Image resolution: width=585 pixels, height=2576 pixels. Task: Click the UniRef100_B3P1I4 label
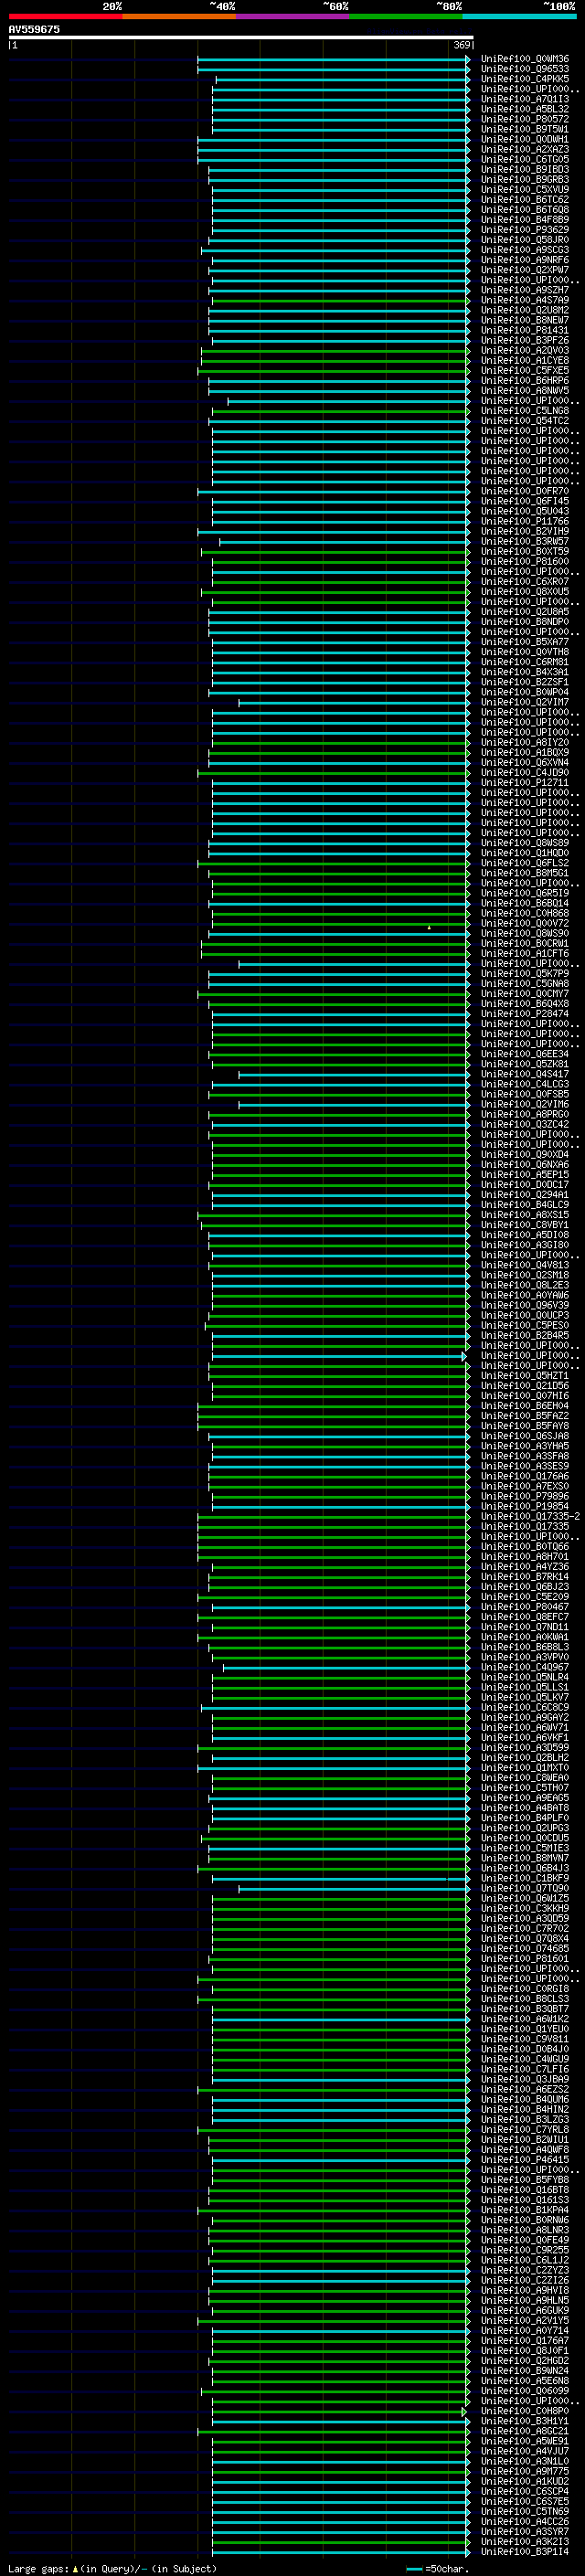tap(525, 2551)
